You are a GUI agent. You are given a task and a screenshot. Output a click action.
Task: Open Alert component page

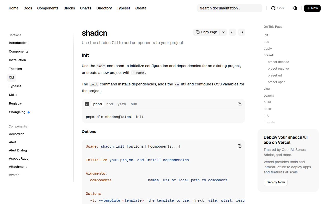pyautogui.click(x=13, y=142)
